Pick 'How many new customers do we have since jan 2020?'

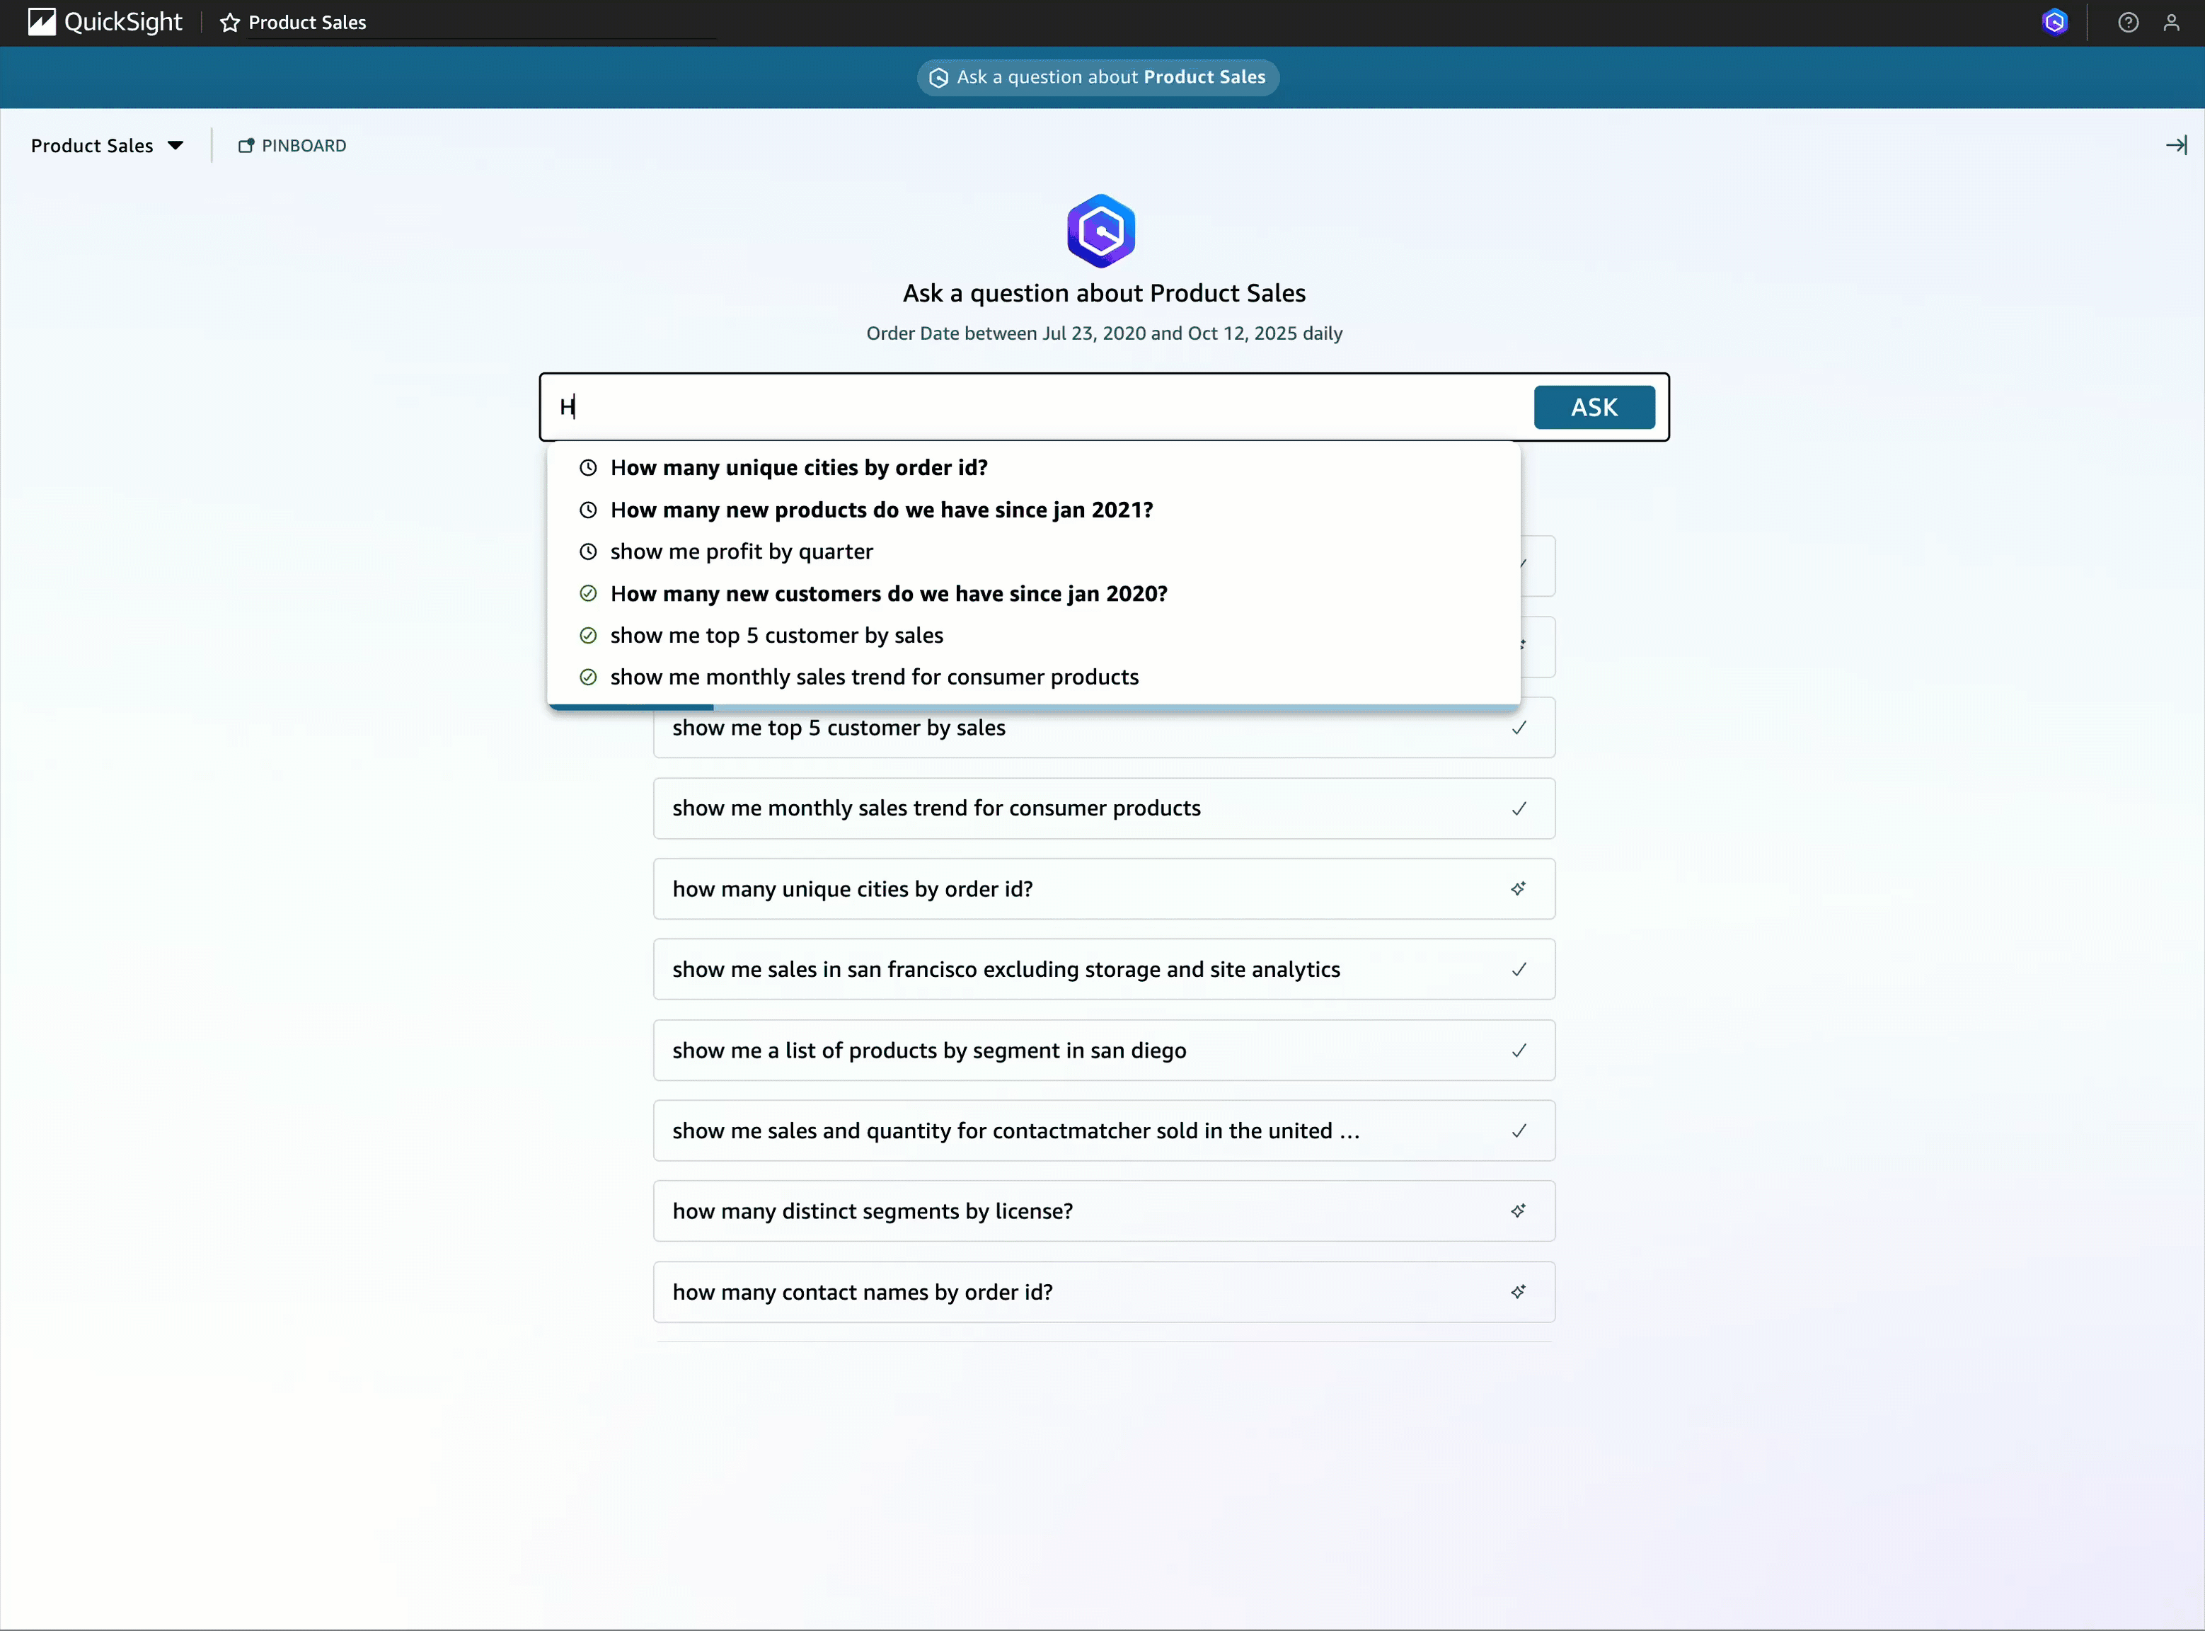tap(888, 593)
